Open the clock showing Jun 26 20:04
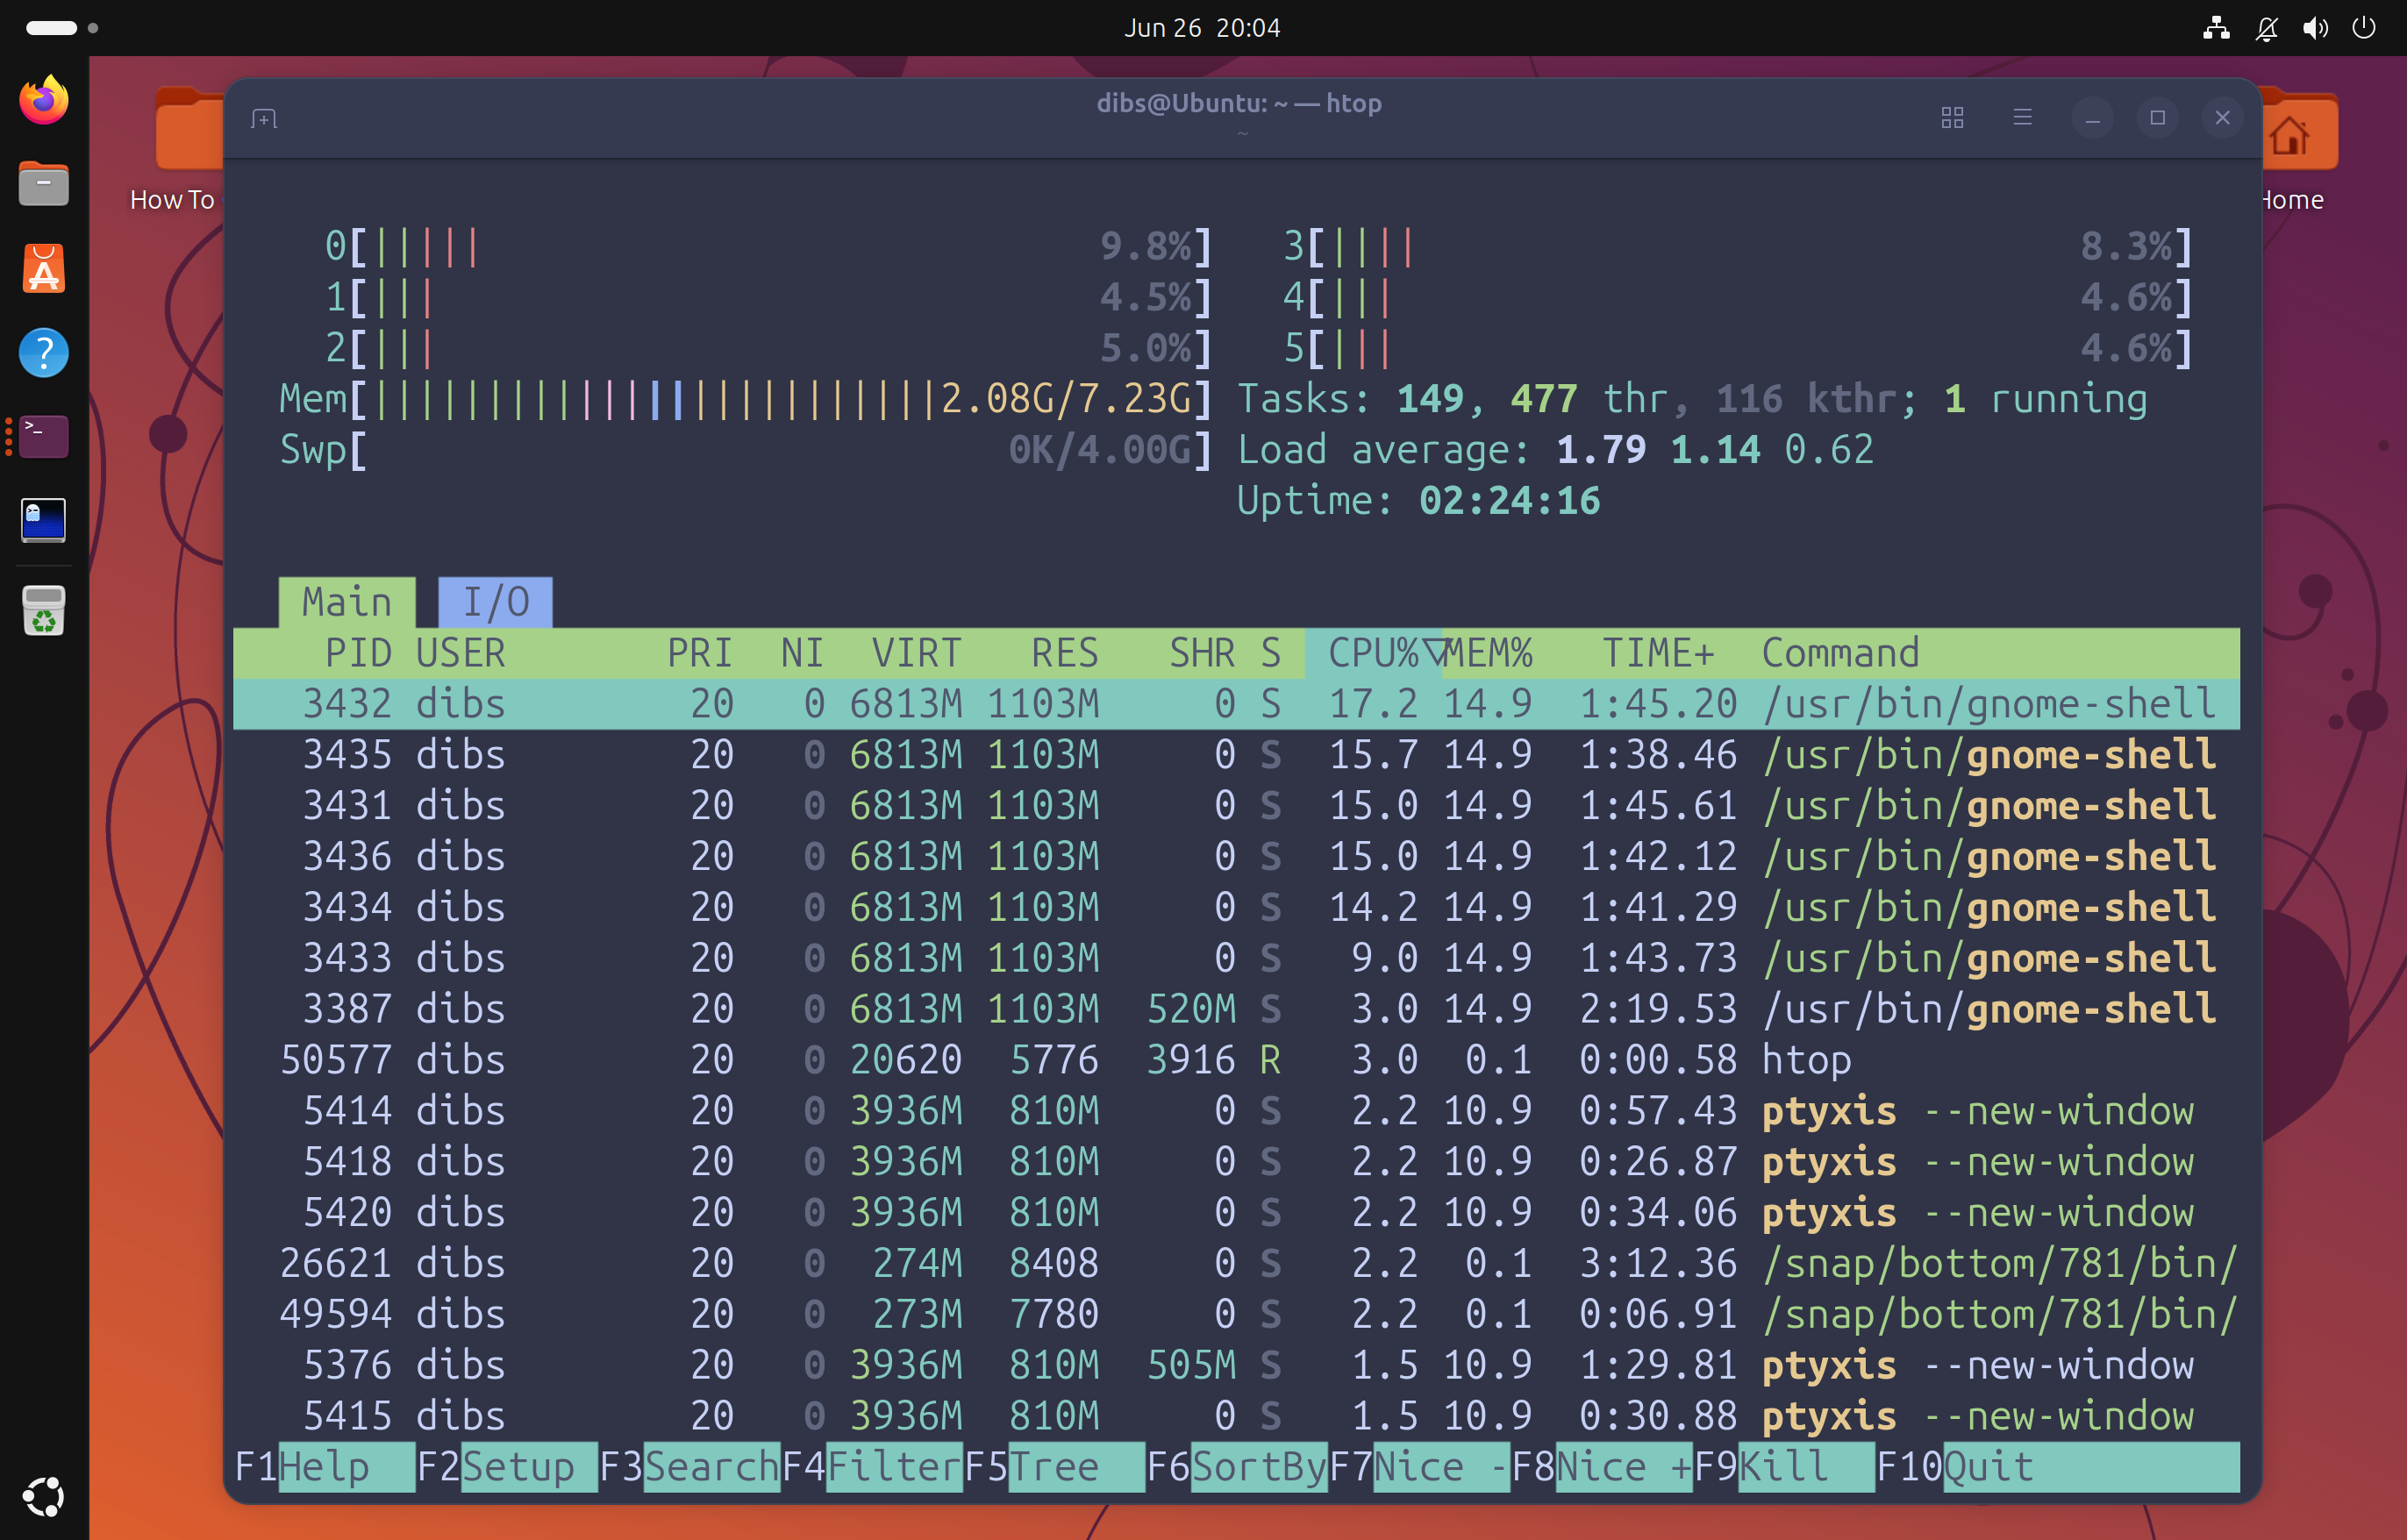 pos(1202,27)
